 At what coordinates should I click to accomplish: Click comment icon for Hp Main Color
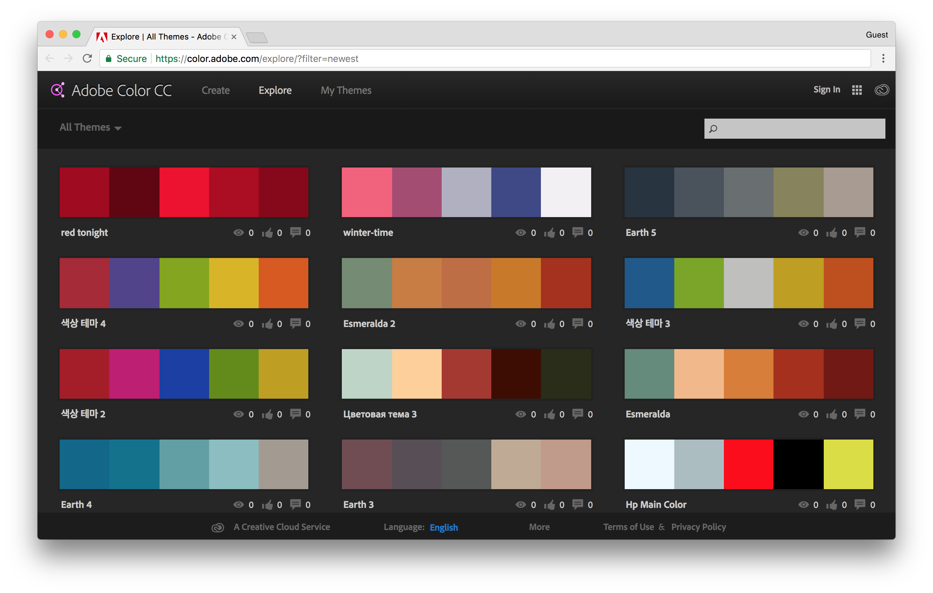coord(860,504)
